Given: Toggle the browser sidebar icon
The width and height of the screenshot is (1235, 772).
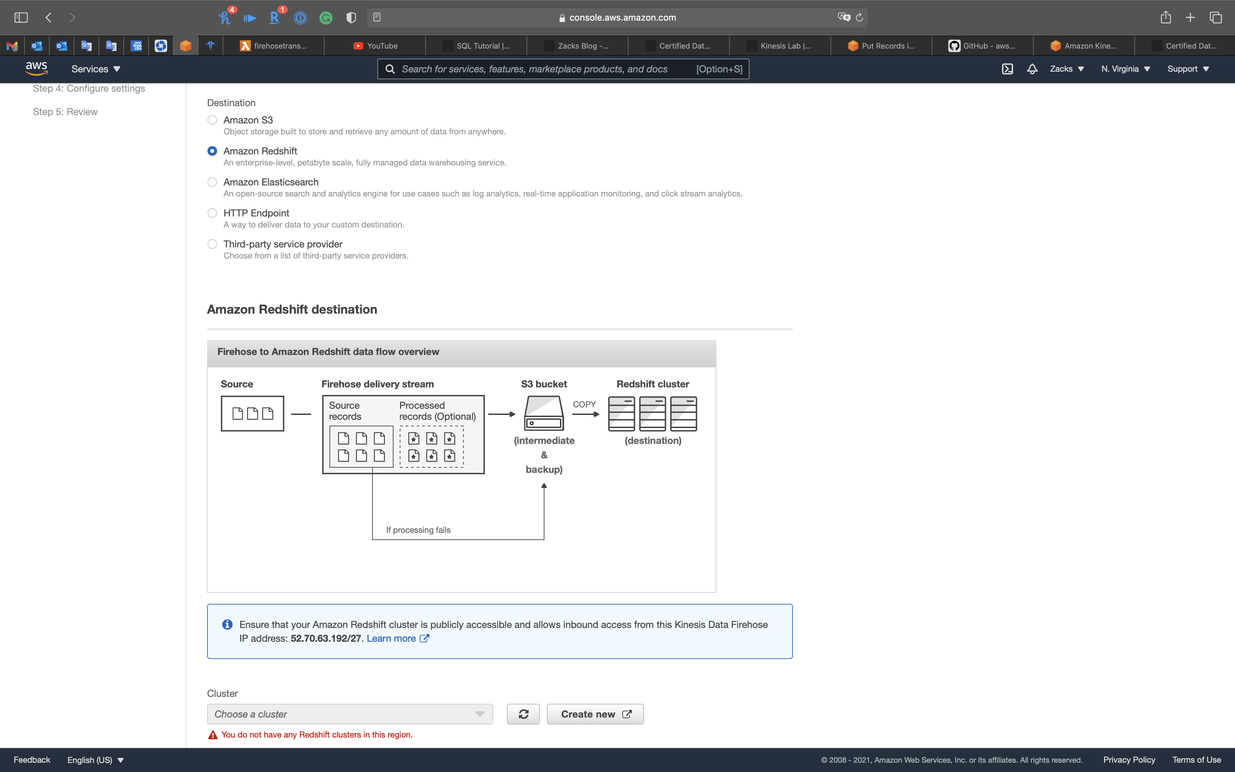Looking at the screenshot, I should click(21, 17).
